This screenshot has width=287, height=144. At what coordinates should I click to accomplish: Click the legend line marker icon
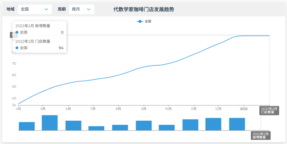pos(140,21)
